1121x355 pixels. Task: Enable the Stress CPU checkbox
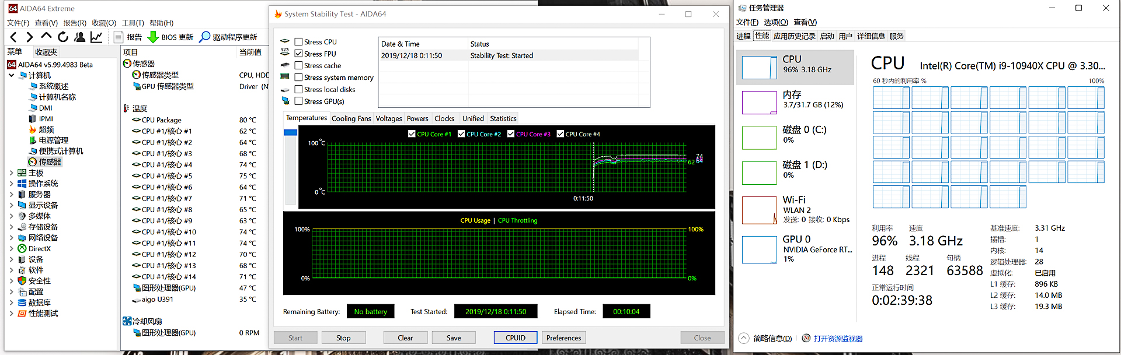298,42
